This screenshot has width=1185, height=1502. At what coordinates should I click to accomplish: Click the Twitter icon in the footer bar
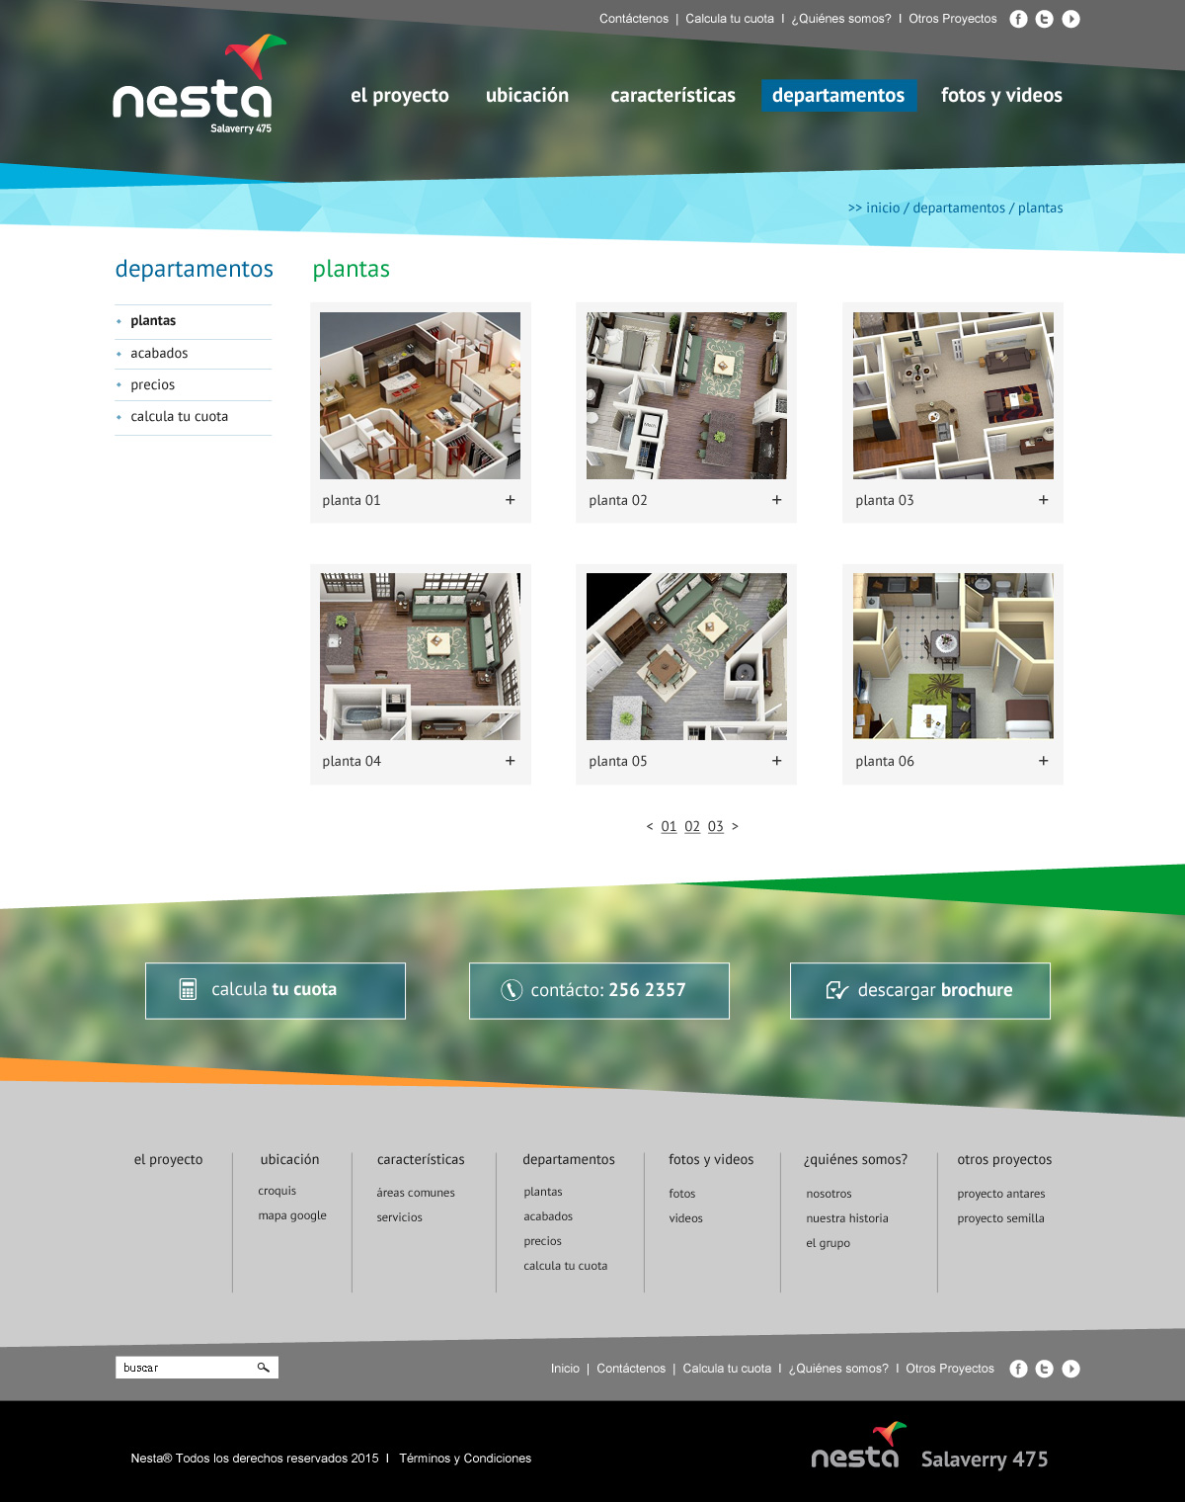click(1044, 1369)
